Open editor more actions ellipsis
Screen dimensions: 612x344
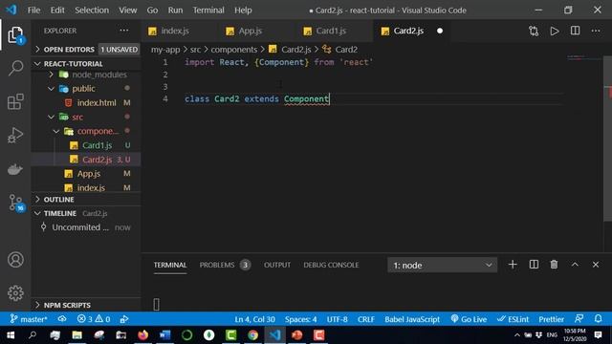click(x=596, y=31)
